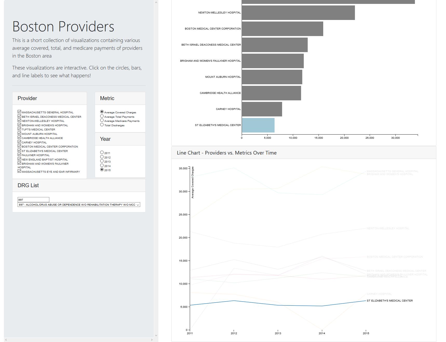Click highlighted ST ELIZABETH'S MEDICAL CENTER bar

tap(258, 125)
